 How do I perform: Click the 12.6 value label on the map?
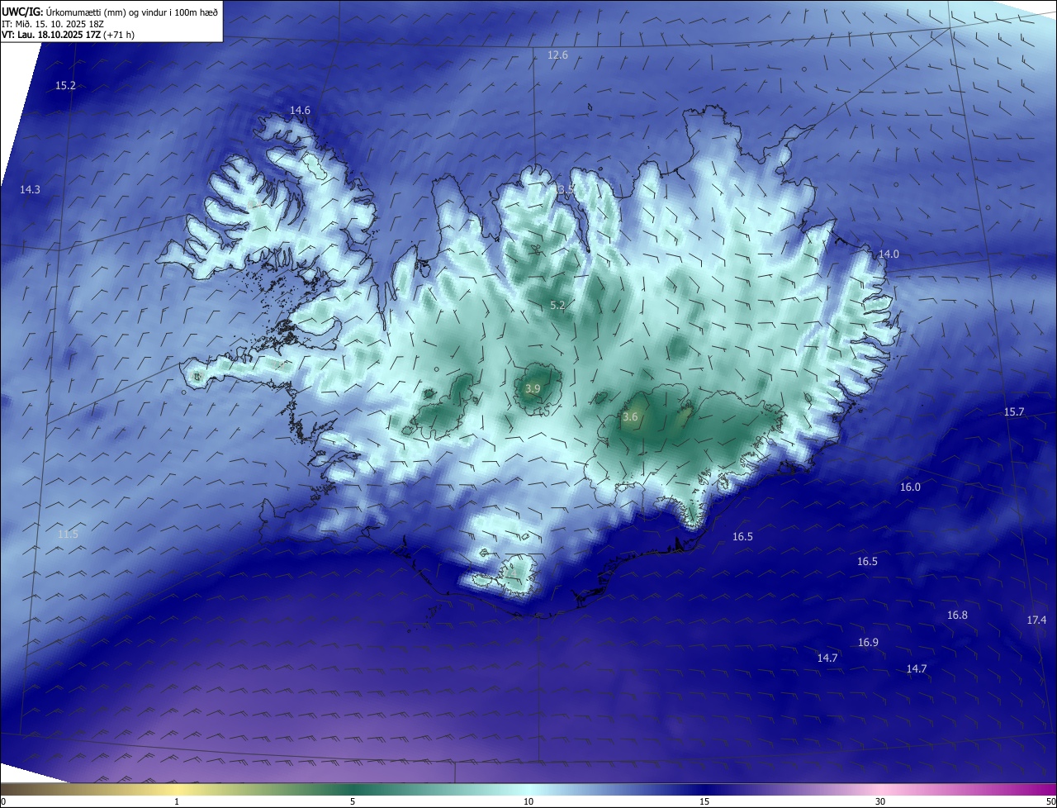(557, 55)
